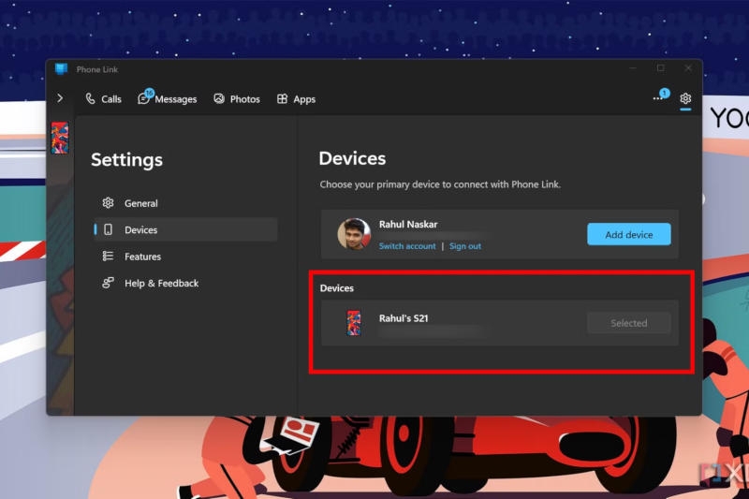Click the Sign out link
Screen dimensions: 749x499
click(x=465, y=246)
